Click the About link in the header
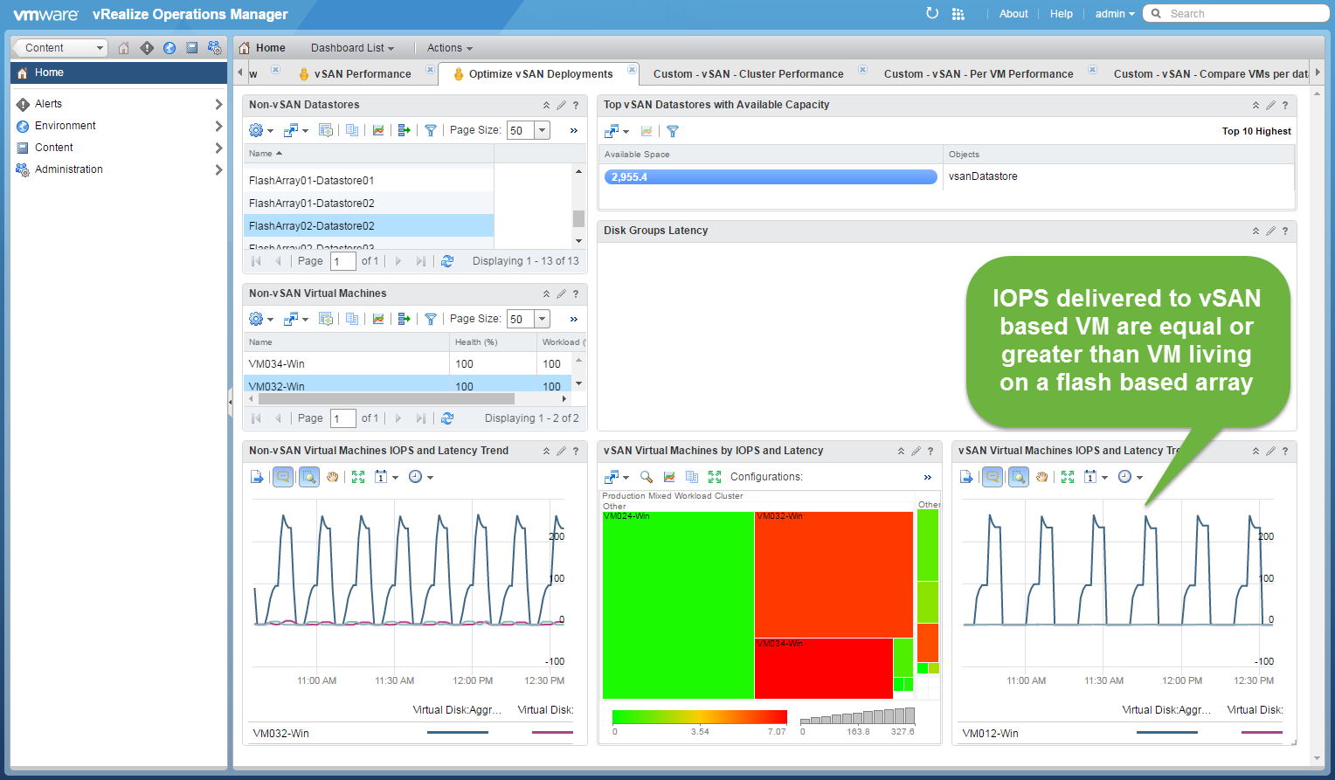1335x780 pixels. click(1013, 14)
